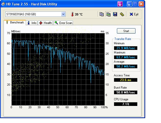This screenshot has width=161, height=123.
Task: Switch to the Benchmark tab
Action: (15, 22)
